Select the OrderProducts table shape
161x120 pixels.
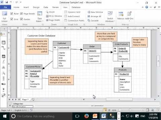point(121,52)
